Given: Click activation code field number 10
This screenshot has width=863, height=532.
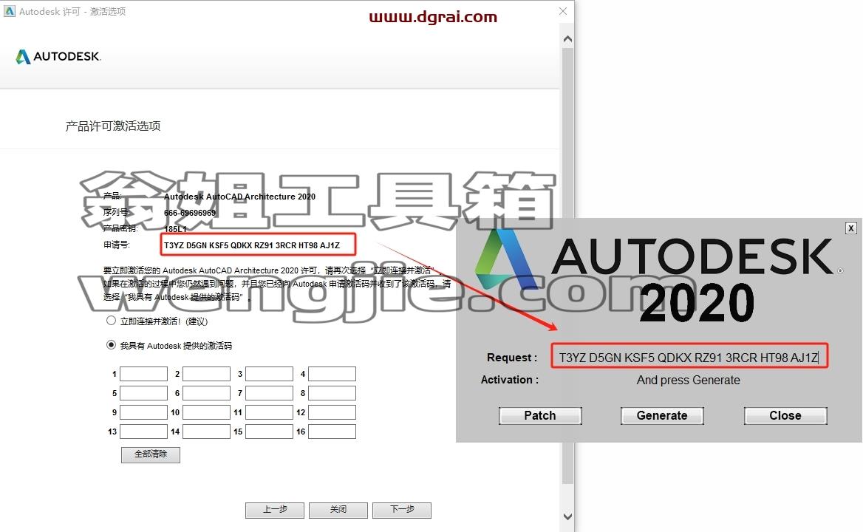Looking at the screenshot, I should pos(206,412).
